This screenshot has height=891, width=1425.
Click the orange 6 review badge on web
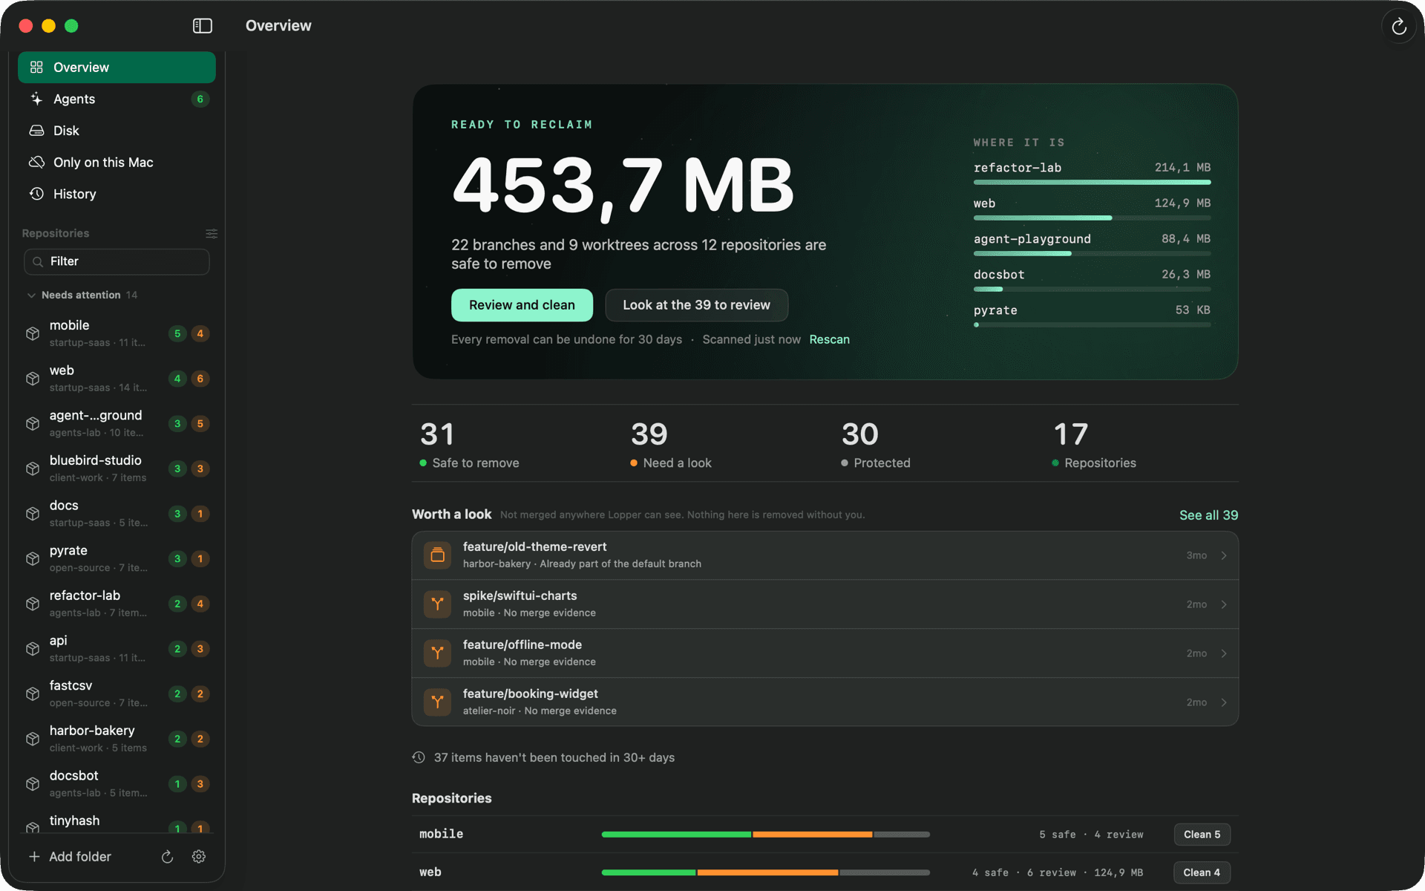200,379
